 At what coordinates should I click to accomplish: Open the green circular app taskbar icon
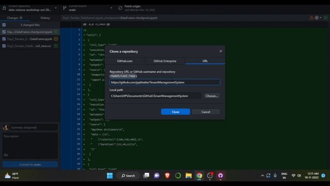(x=178, y=176)
